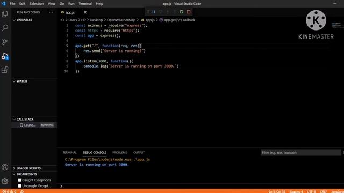The width and height of the screenshot is (344, 193).
Task: Open the app.get callback breadcrumb
Action: (179, 20)
